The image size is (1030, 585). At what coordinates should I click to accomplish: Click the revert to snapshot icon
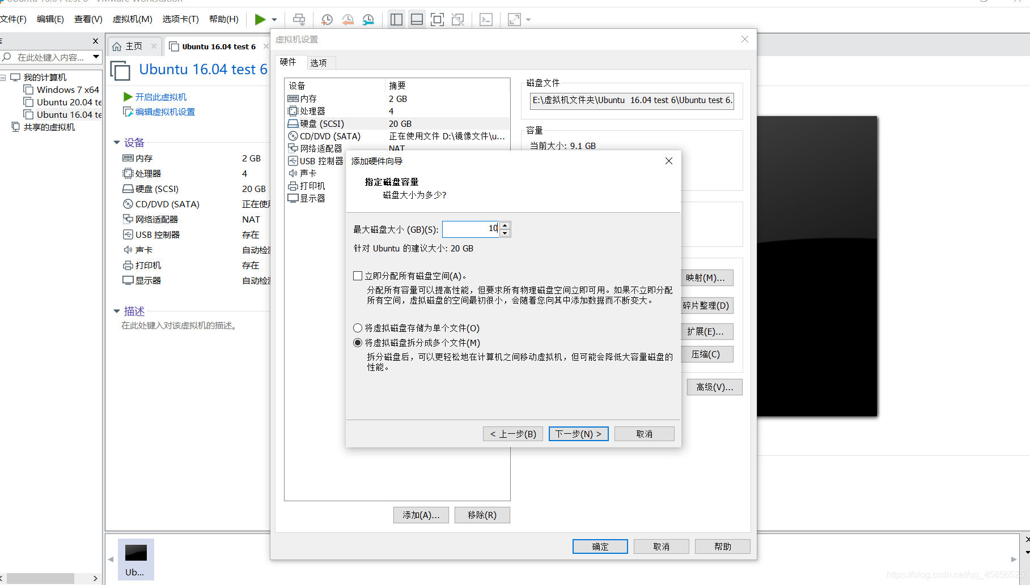(347, 20)
